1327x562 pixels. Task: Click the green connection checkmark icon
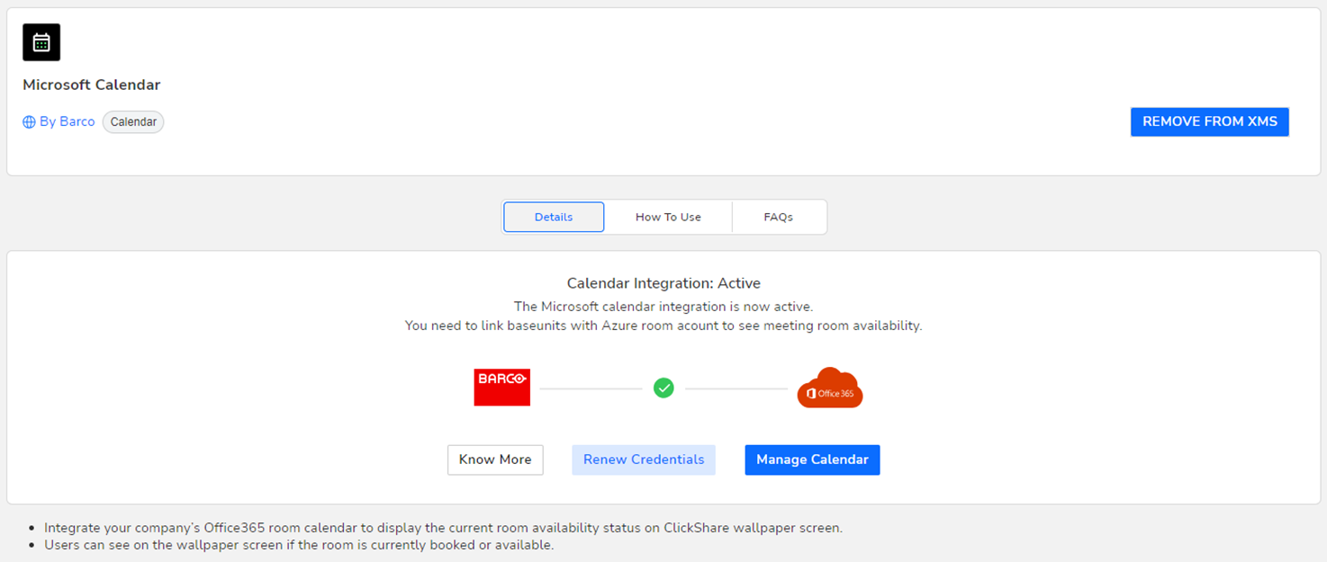click(663, 388)
